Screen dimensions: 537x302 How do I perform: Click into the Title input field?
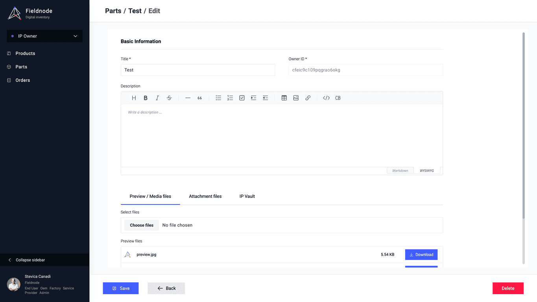point(197,70)
